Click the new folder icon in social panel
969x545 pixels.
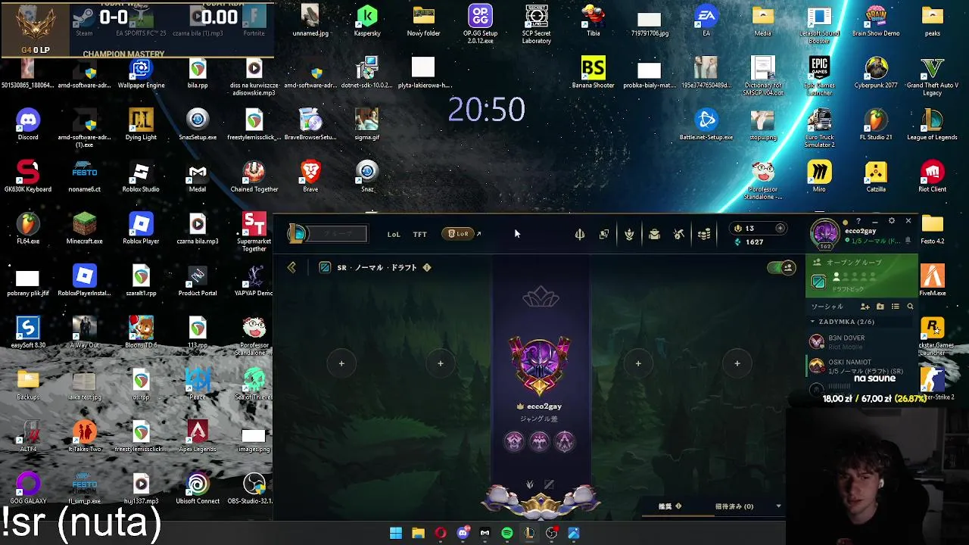tap(880, 307)
